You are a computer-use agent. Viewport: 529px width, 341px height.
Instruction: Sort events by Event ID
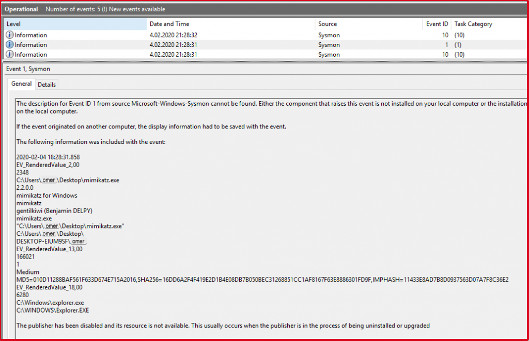(437, 24)
